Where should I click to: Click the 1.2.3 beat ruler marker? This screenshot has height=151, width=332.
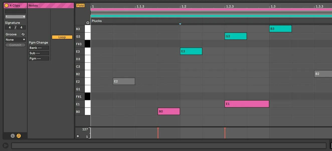pyautogui.click(x=230, y=6)
